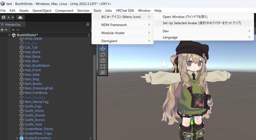Screen dimensions: 256x140
Task: Open the GameObject menu
Action: pos(42,10)
